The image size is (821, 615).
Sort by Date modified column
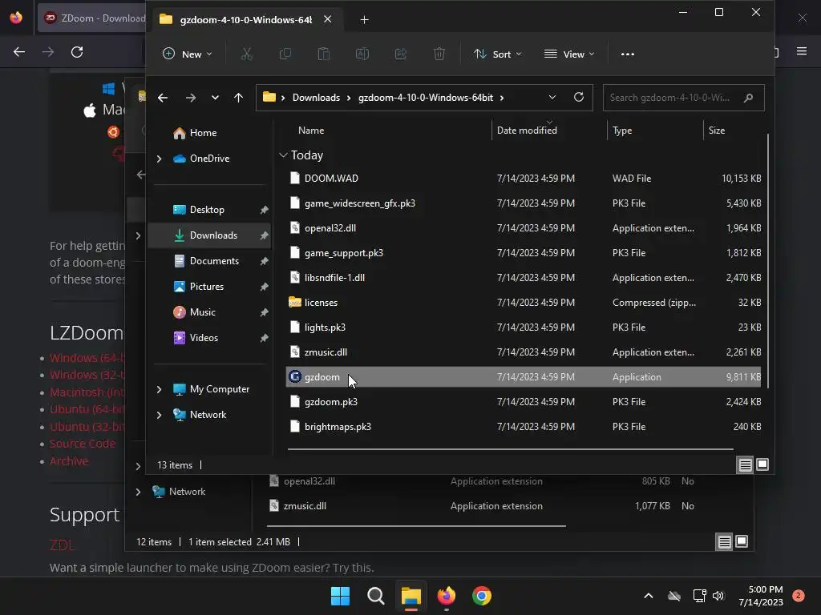pos(527,131)
